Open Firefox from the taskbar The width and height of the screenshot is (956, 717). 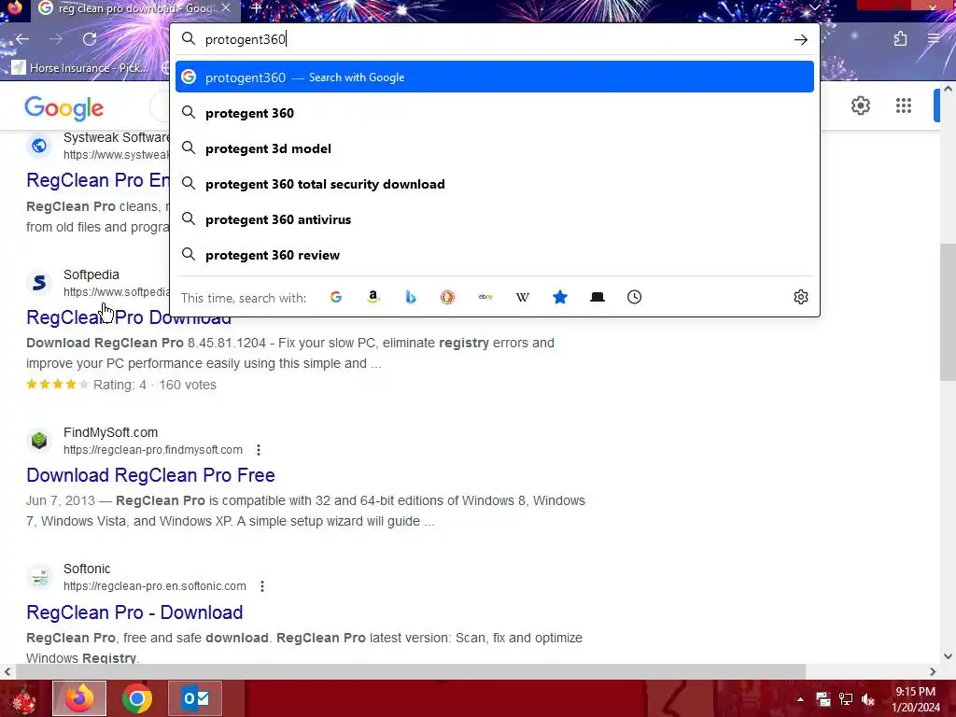point(79,698)
